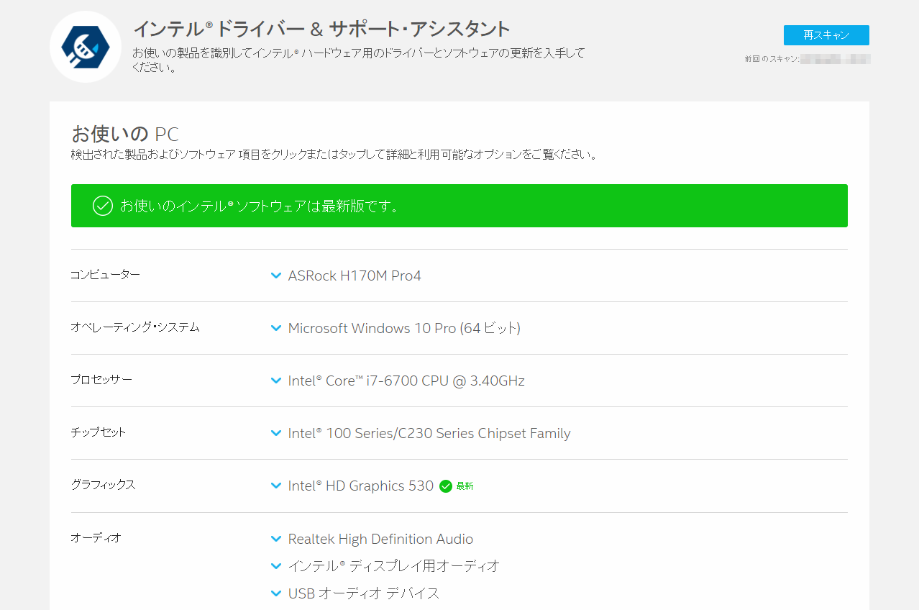Expand the Realtek High Definition Audio chevron
The image size is (919, 610).
pos(276,539)
